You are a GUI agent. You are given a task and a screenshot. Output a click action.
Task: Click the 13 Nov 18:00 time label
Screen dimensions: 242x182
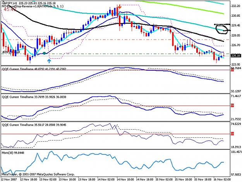pos(87,180)
